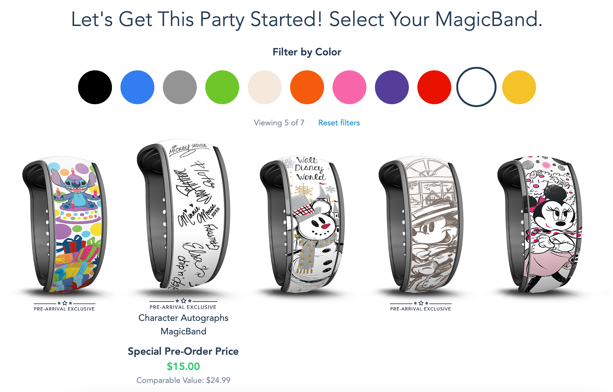The height and width of the screenshot is (392, 613).
Task: Select the pink color filter circle
Action: [x=349, y=87]
